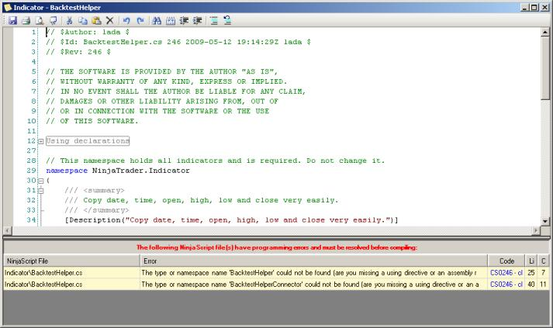Click the vertical scrollbar down arrow
The image size is (553, 328).
point(545,222)
